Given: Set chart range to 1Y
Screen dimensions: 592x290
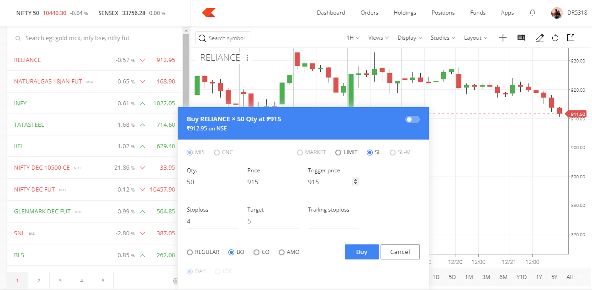Looking at the screenshot, I should [539, 277].
